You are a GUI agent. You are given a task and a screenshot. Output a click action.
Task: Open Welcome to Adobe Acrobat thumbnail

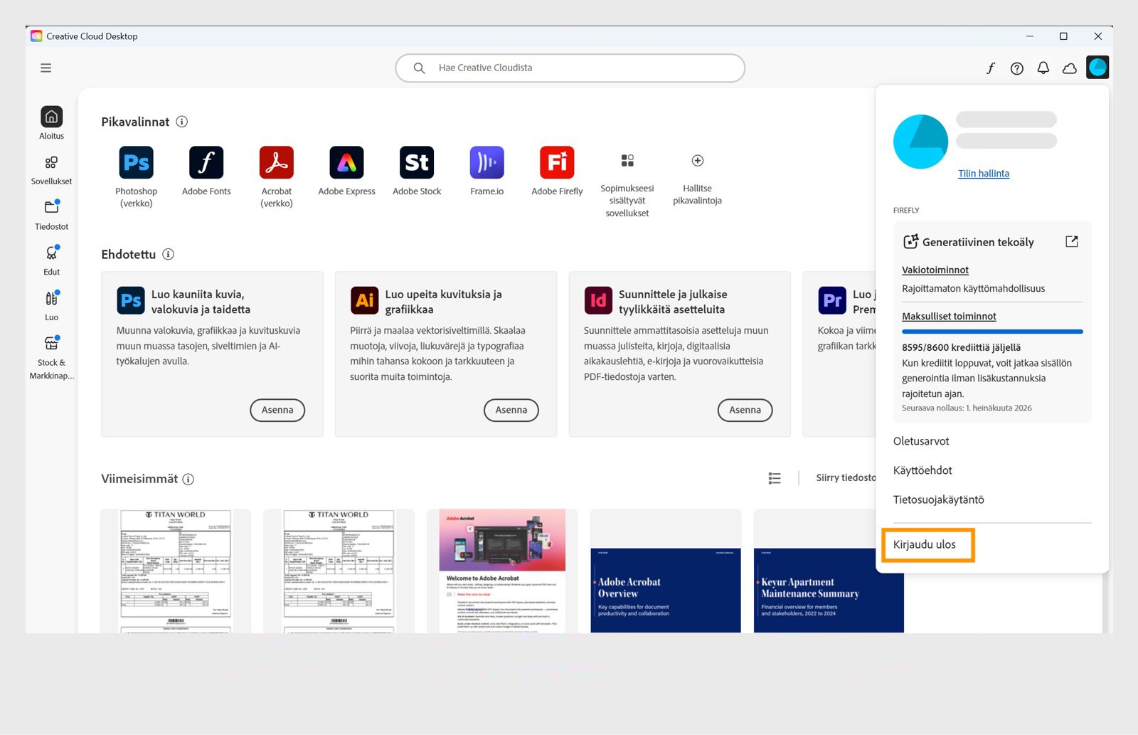coord(502,571)
